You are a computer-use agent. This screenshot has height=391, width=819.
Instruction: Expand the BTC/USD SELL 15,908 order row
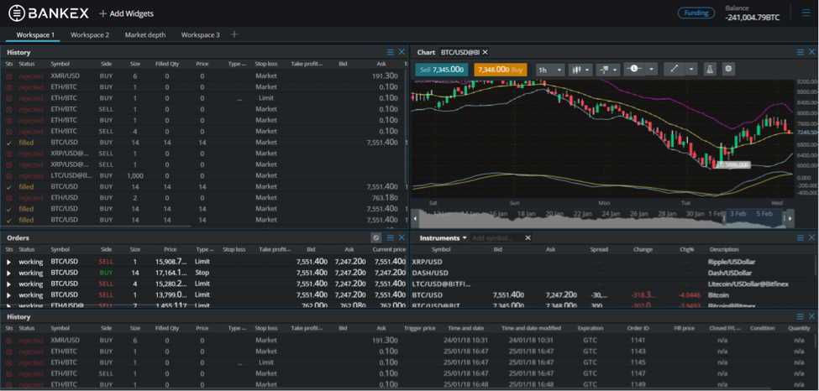(9, 262)
